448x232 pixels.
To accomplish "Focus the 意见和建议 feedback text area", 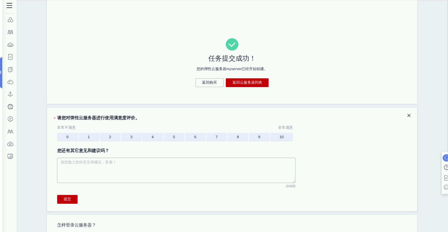I will click(176, 170).
